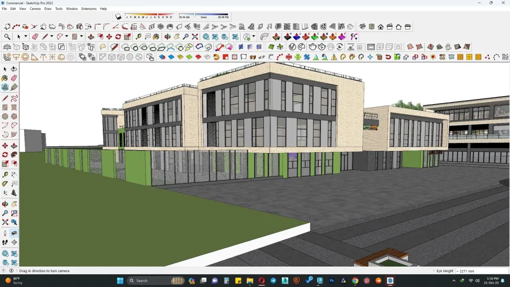Viewport: 510px width, 287px height.
Task: Click the Push/Pull tool in top toolbar
Action: coord(91,37)
